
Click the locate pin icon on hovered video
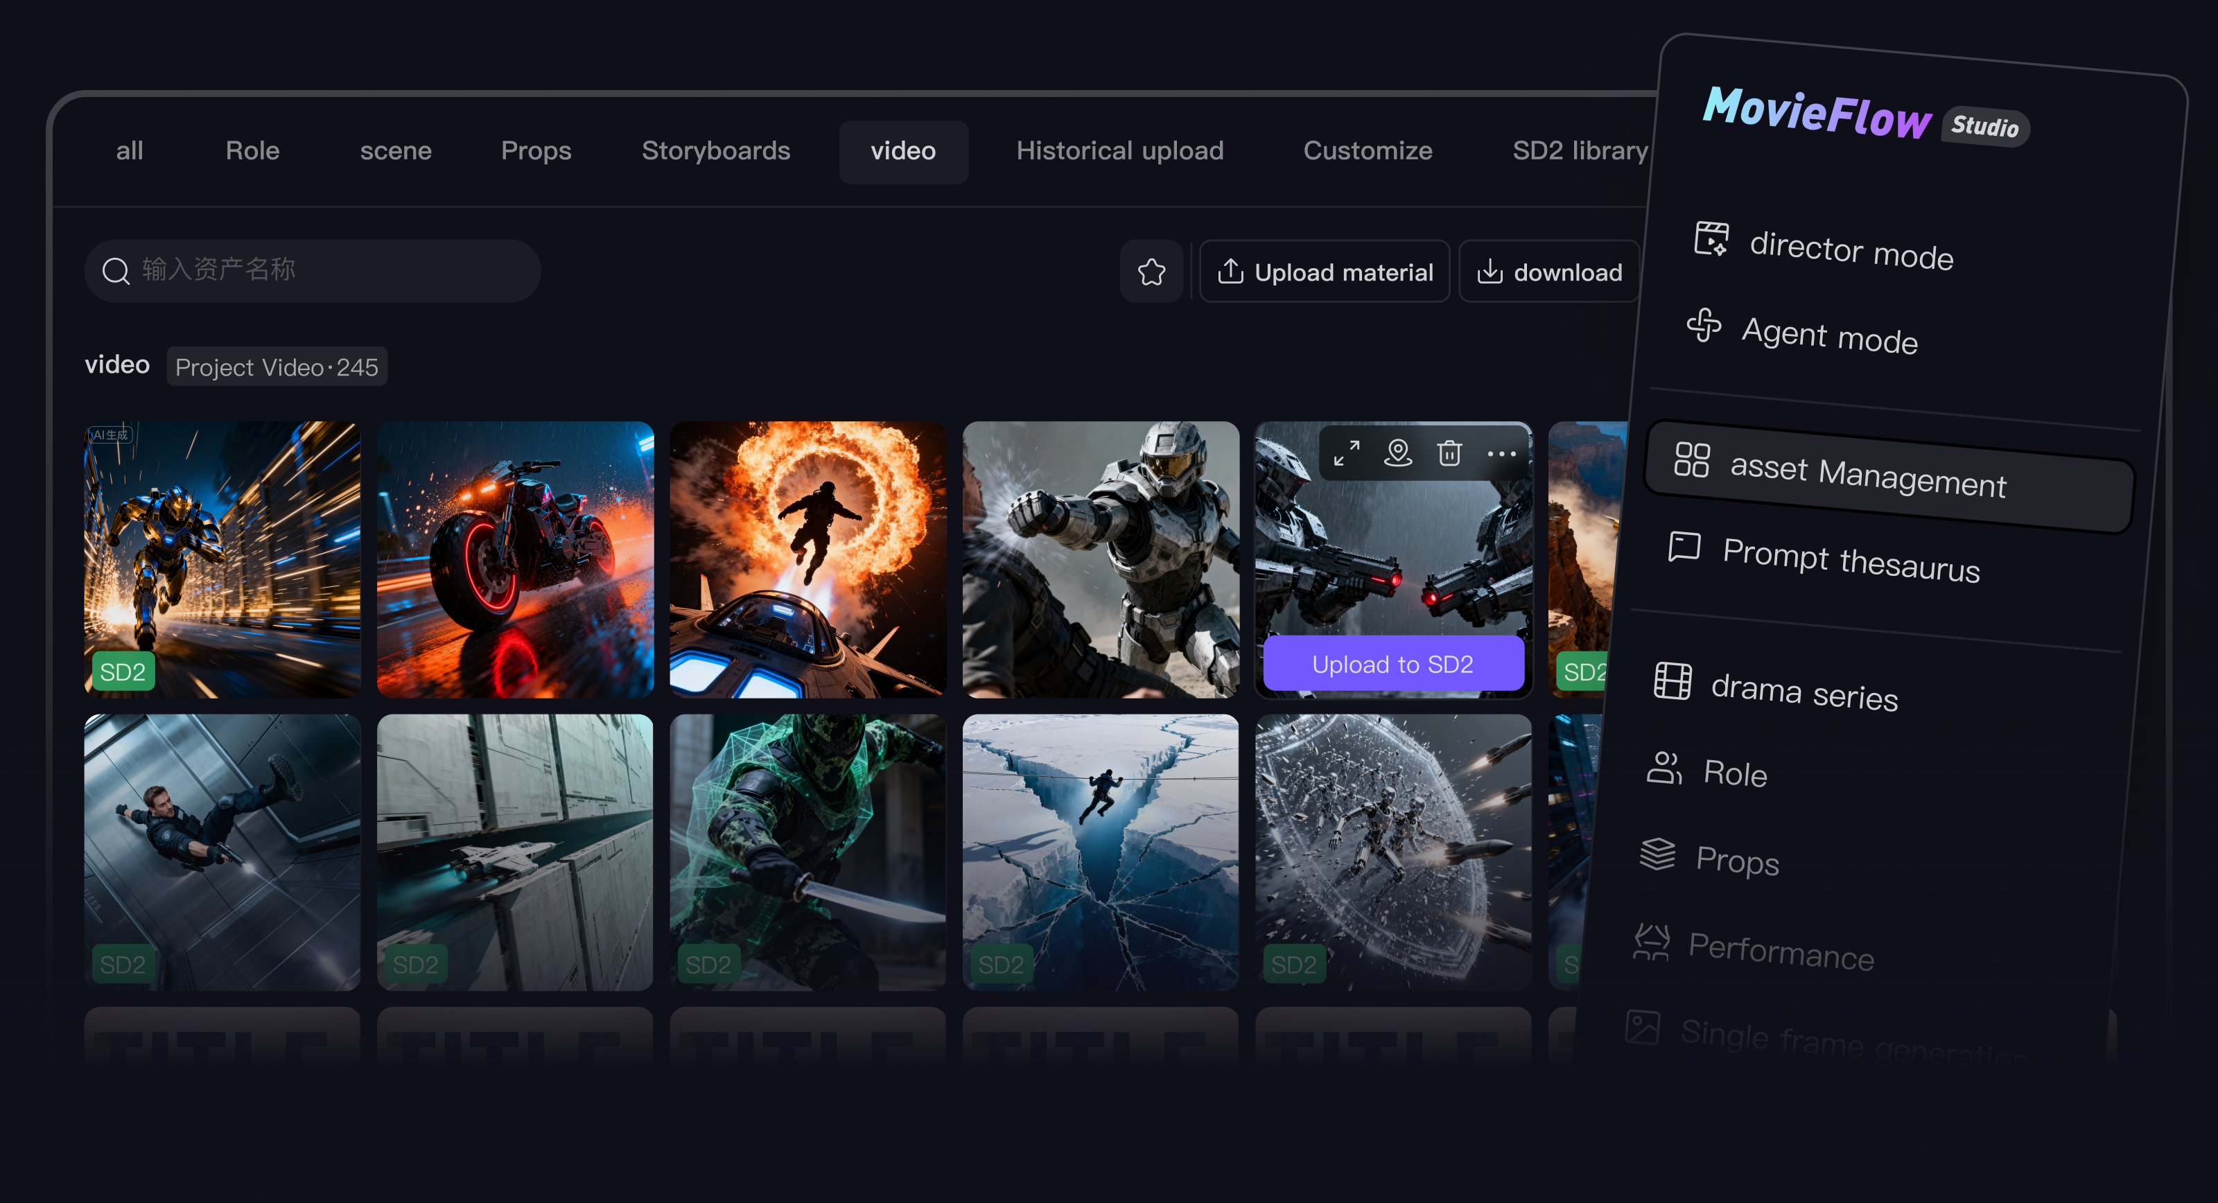[1397, 453]
